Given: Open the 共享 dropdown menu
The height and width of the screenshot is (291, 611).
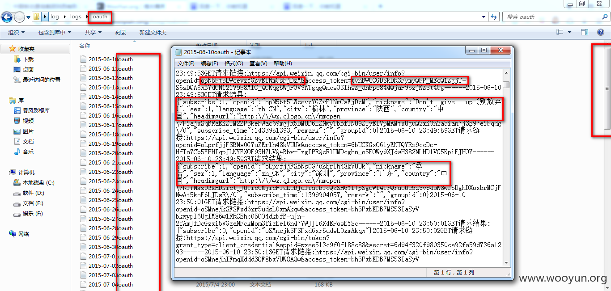Looking at the screenshot, I should click(93, 33).
